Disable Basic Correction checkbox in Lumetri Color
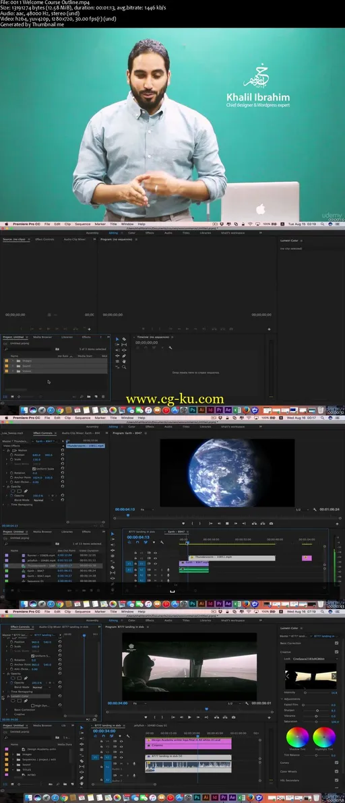Viewport: 345px width, 803px height. (x=337, y=643)
